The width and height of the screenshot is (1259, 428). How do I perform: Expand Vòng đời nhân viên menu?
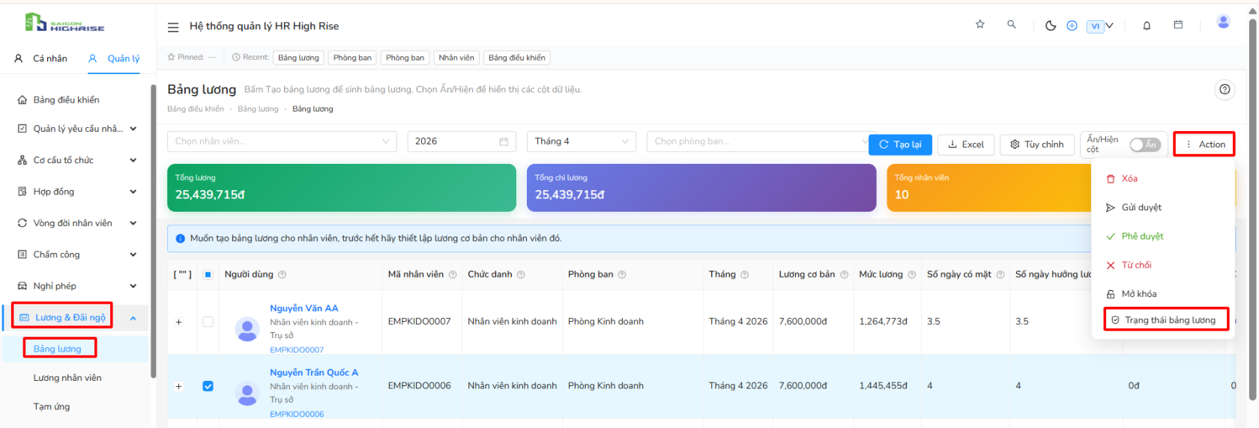(77, 223)
